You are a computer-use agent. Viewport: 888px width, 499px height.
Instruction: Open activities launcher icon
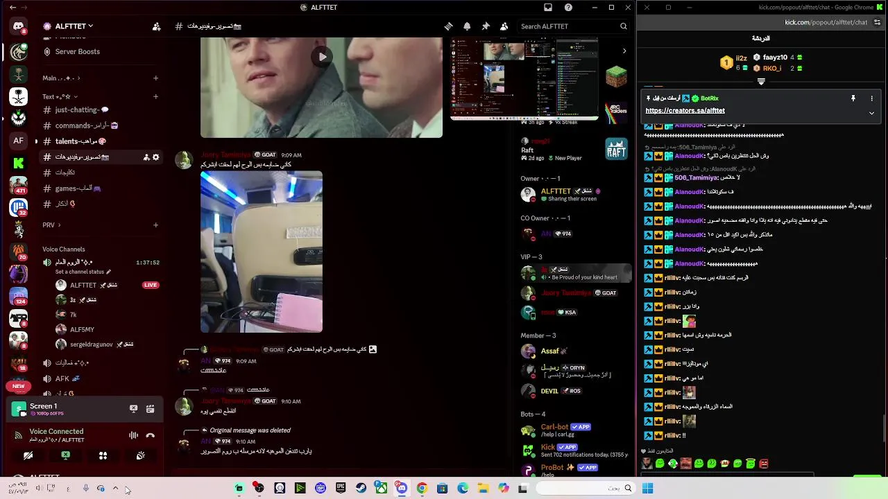(103, 455)
